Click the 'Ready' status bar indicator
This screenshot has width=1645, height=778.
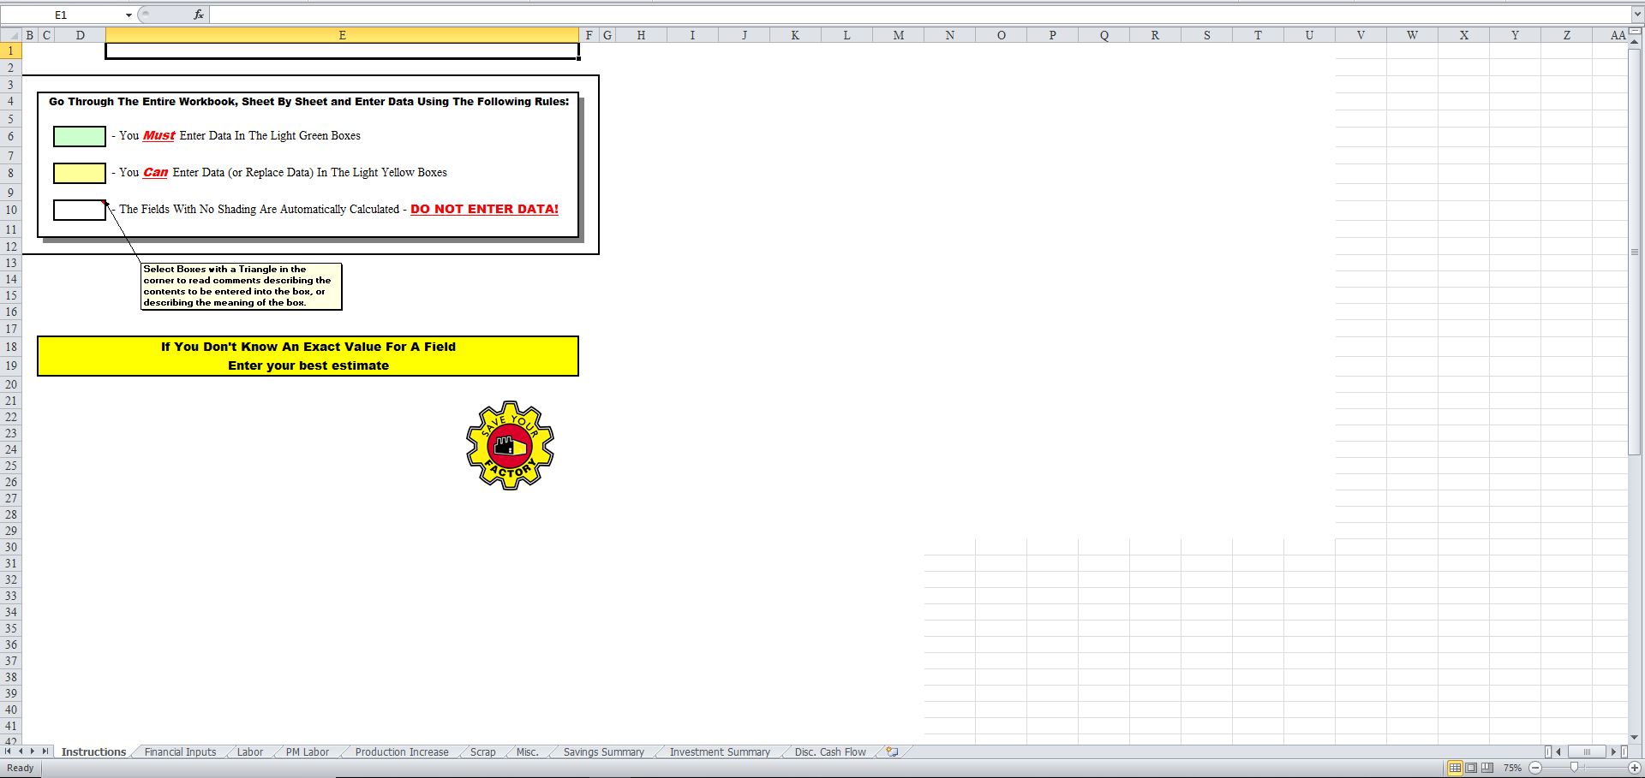tap(21, 768)
